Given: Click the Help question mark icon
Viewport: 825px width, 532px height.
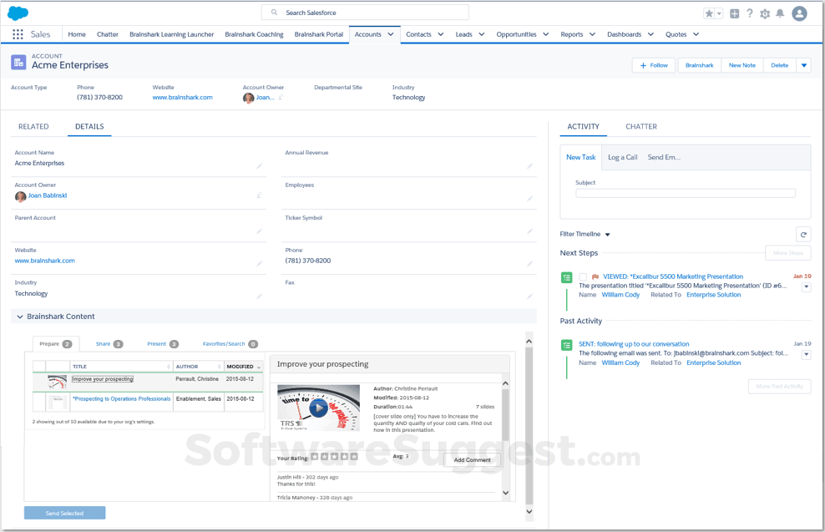Looking at the screenshot, I should pyautogui.click(x=750, y=13).
